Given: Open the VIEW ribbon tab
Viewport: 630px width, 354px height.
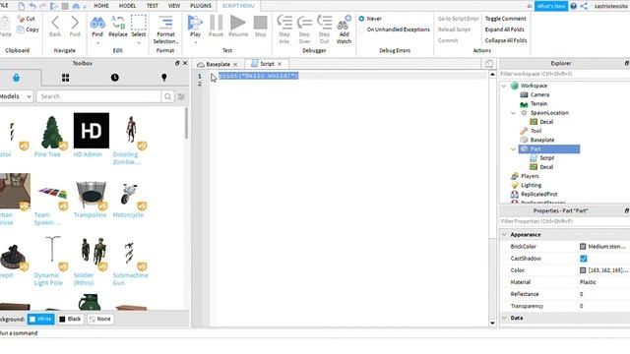Looking at the screenshot, I should click(x=174, y=6).
